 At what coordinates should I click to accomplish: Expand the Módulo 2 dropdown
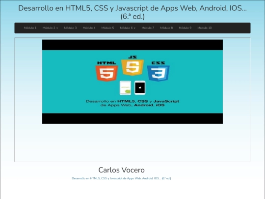50,28
